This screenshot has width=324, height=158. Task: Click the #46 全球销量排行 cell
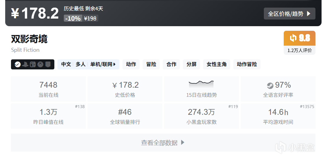[125, 116]
